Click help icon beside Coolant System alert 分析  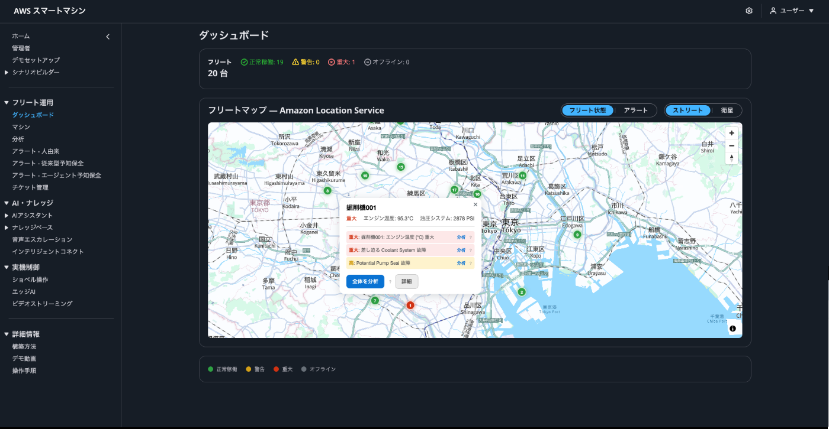coord(471,250)
